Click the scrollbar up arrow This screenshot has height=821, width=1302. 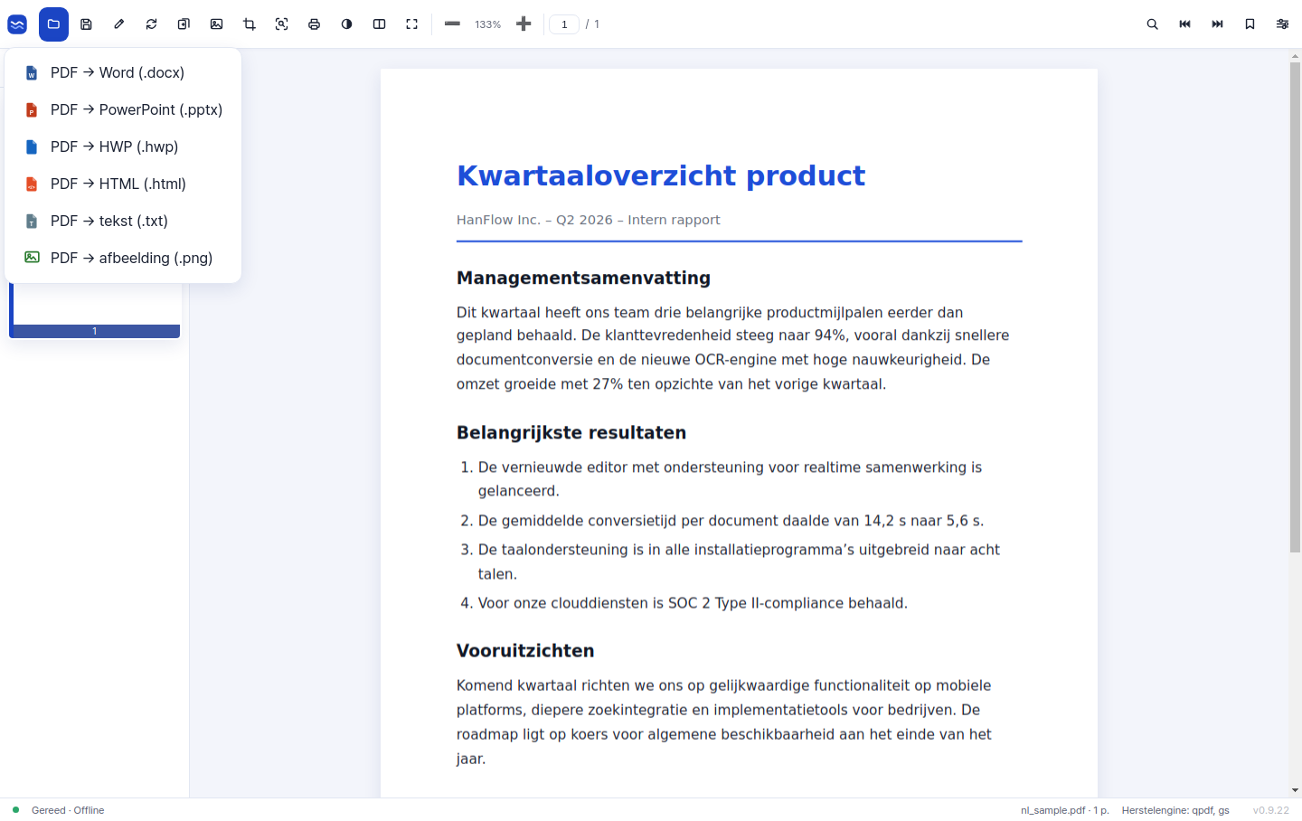tap(1295, 56)
